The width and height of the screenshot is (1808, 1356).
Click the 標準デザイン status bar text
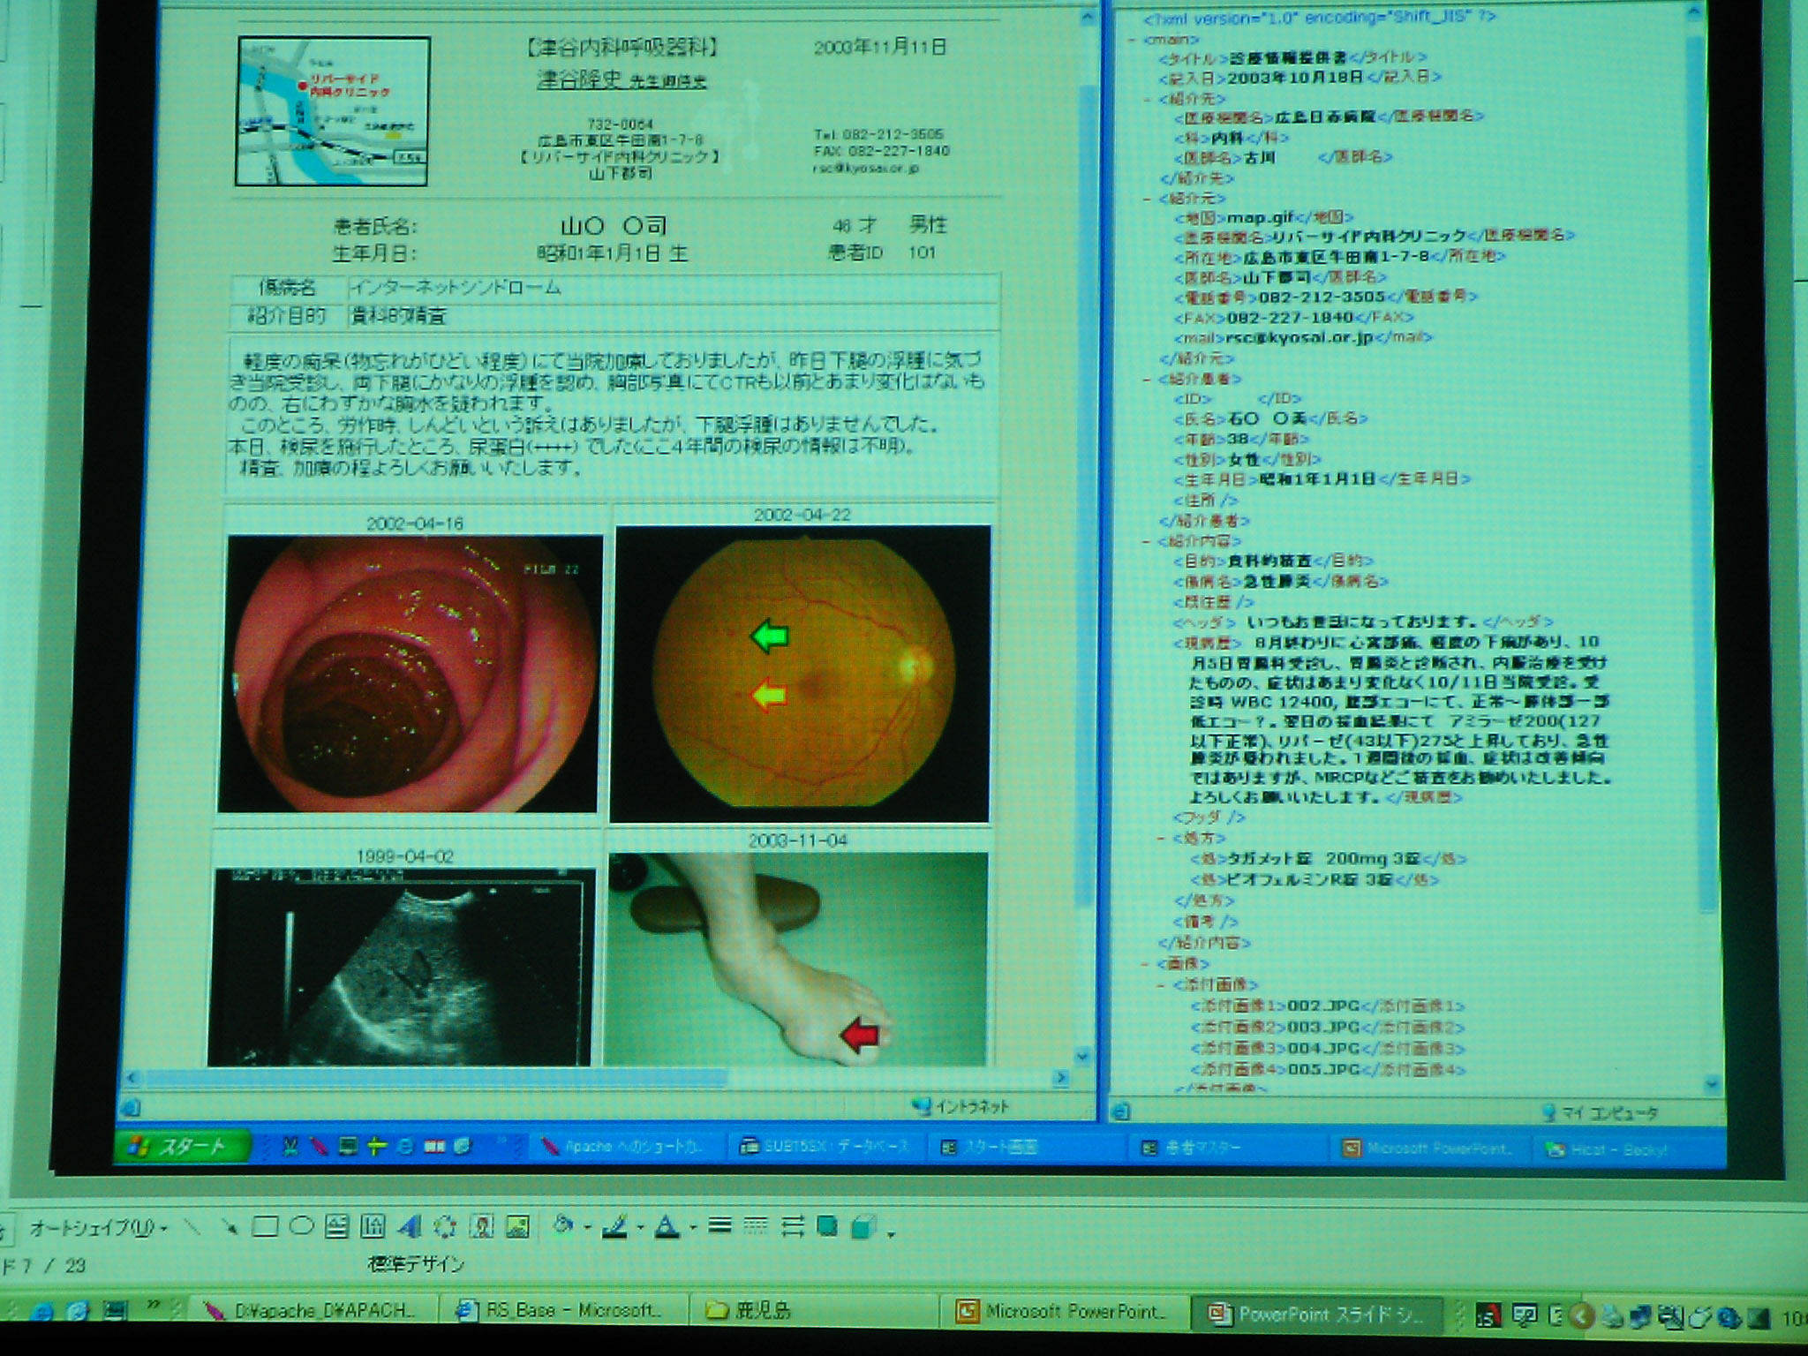click(416, 1265)
